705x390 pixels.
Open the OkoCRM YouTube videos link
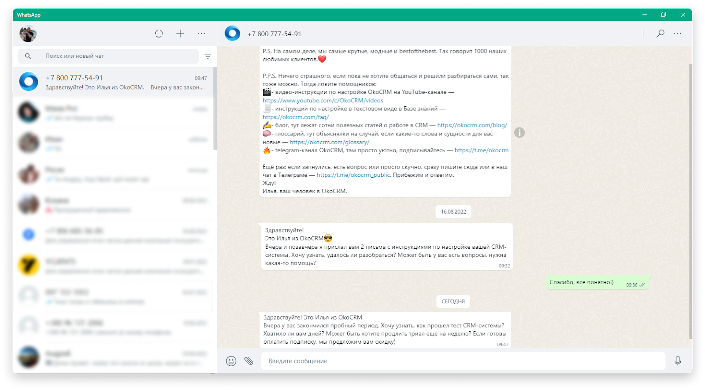click(x=323, y=101)
